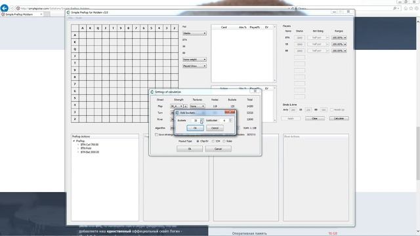Cancel the Add buckets dialog
Screen dimensions: 420x236
tap(215, 128)
